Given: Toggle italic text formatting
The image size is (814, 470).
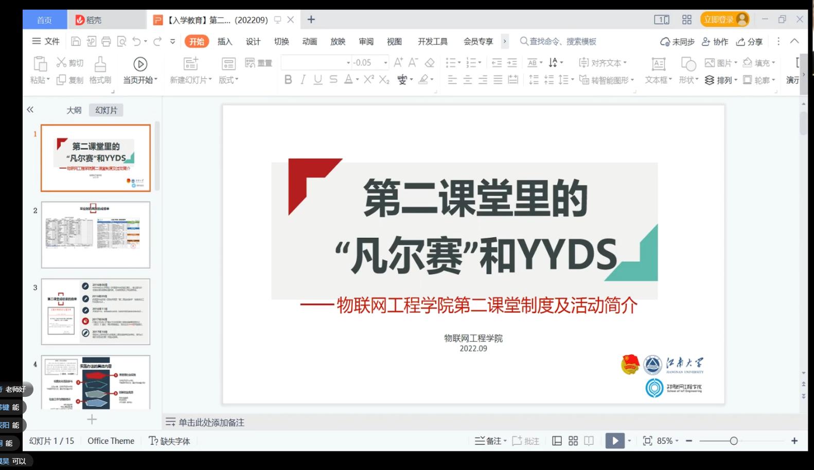Looking at the screenshot, I should pos(303,79).
